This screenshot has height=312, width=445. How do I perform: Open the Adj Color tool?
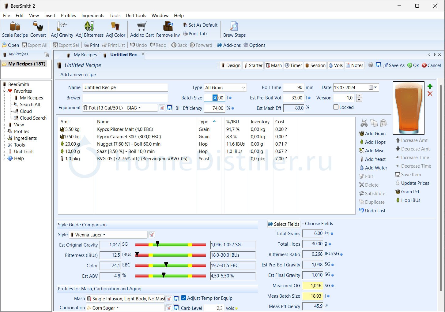point(115,29)
